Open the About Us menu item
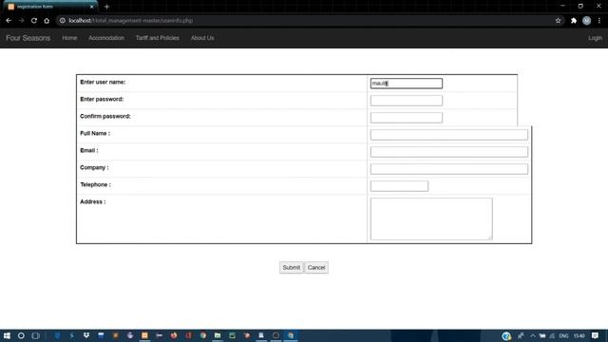 202,38
